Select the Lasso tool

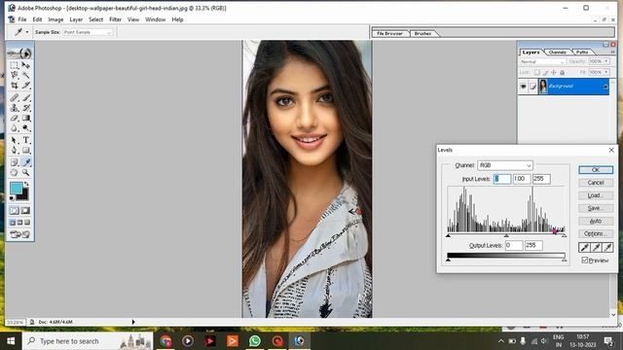[x=15, y=75]
